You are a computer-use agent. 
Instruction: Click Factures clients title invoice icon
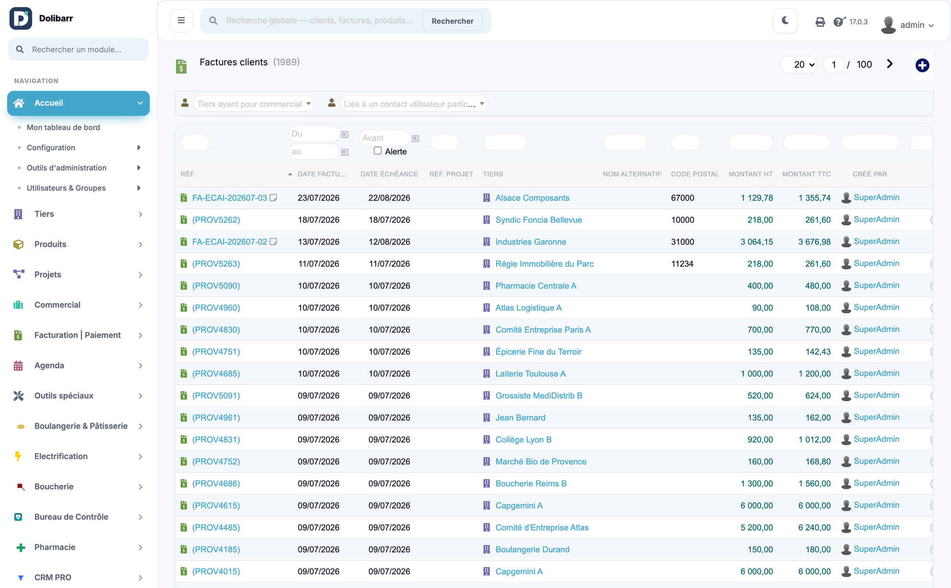(181, 66)
